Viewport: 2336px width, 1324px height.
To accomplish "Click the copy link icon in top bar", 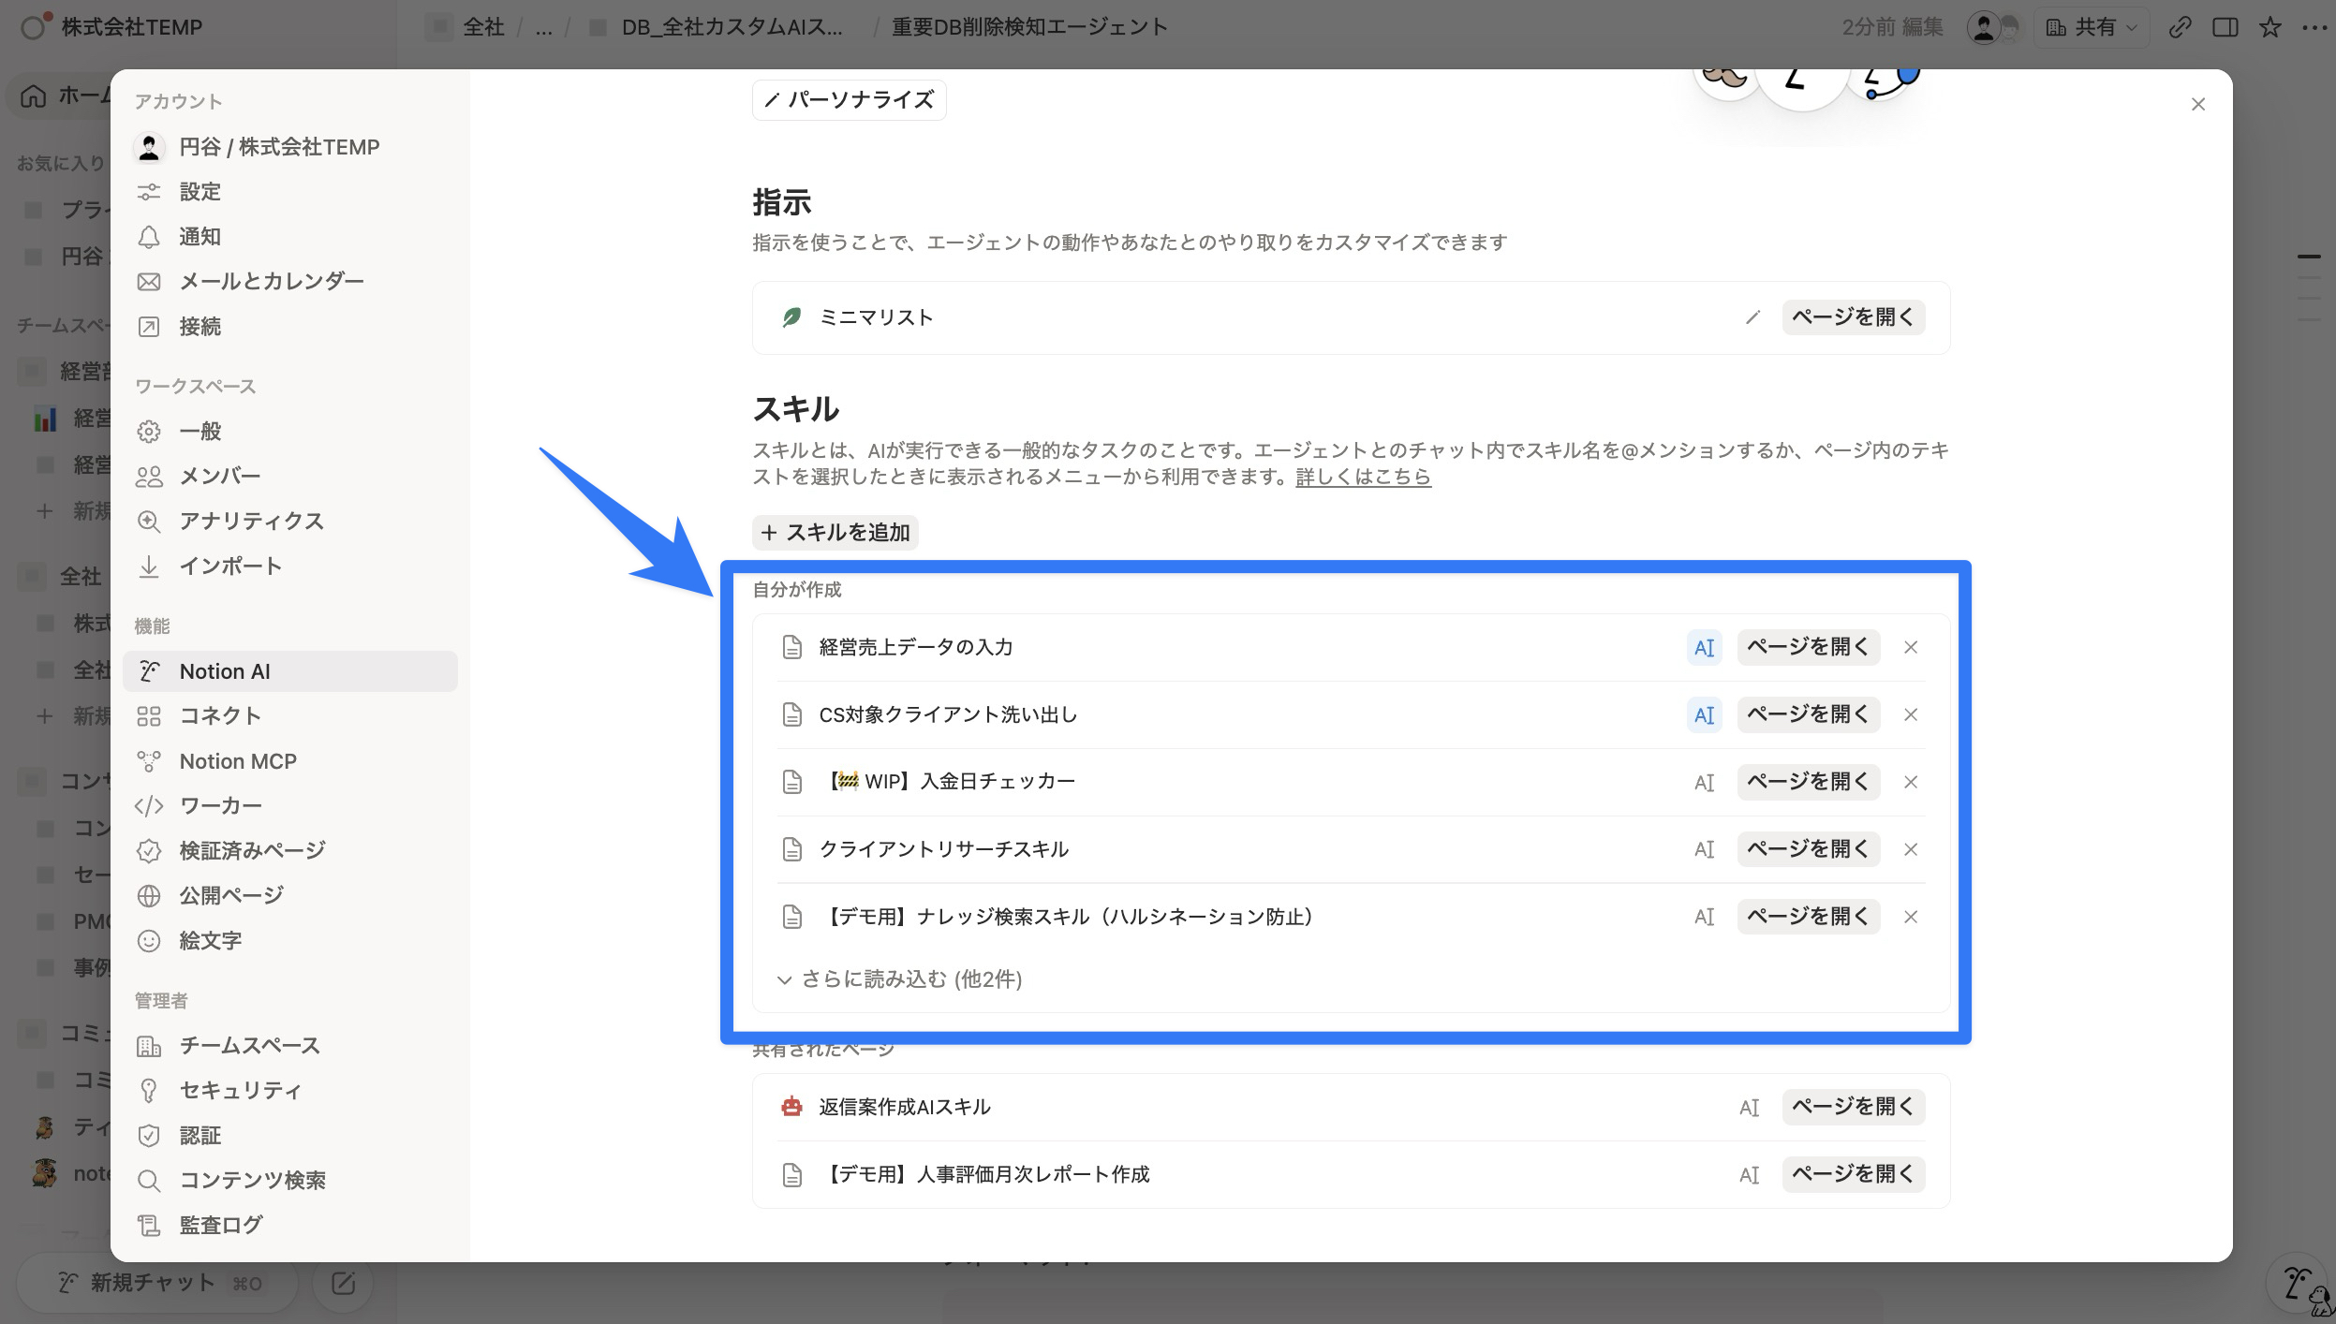I will click(x=2180, y=27).
